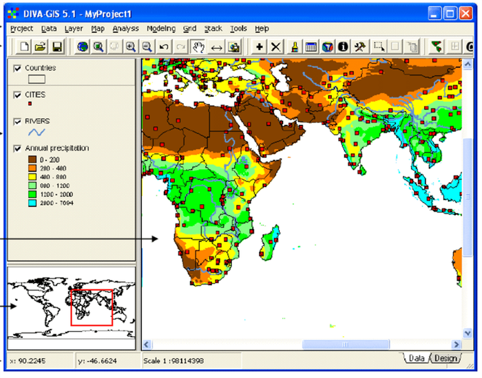This screenshot has width=482, height=378.
Task: Go back to the previous extent
Action: (164, 47)
